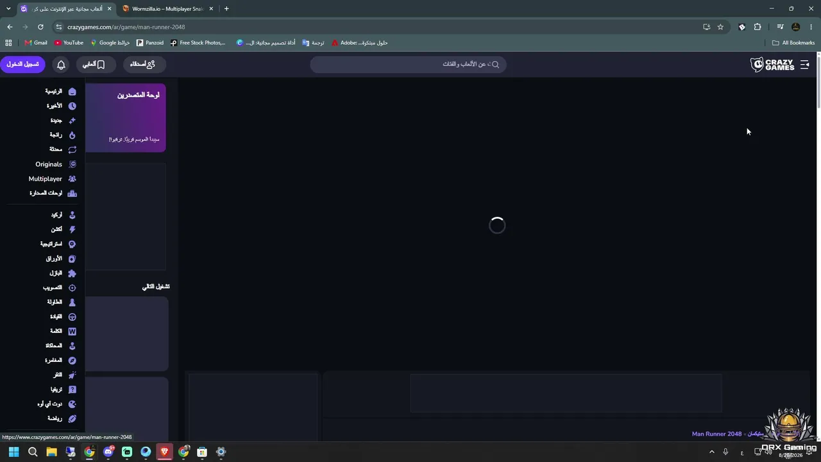821x462 pixels.
Task: Open the Chrome profile avatar
Action: point(796,27)
